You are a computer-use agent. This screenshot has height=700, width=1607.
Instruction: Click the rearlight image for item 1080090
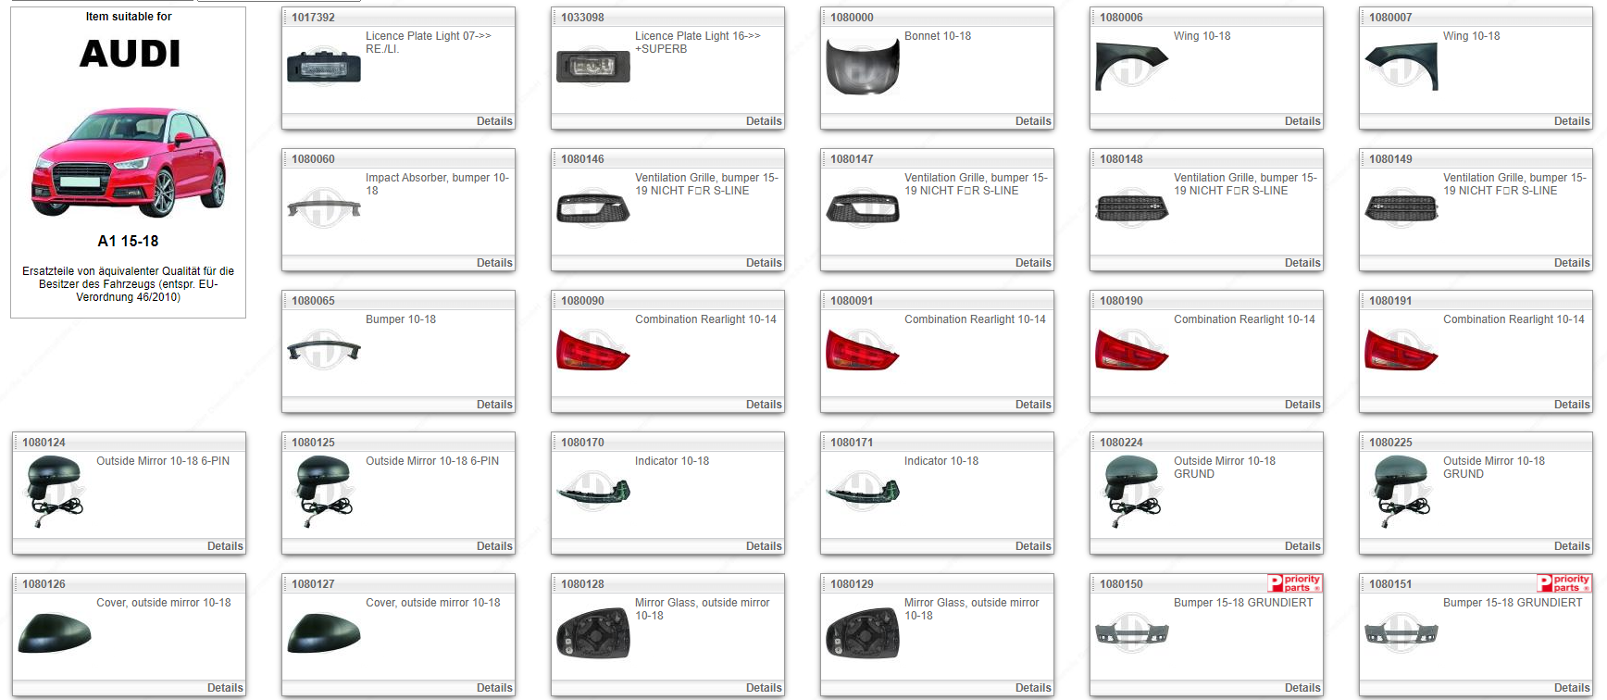point(592,351)
